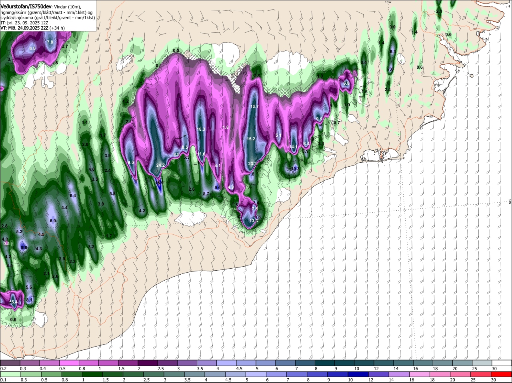The height and width of the screenshot is (383, 512).
Task: Click the 3.9 precipitation value on the map
Action: 107,156
